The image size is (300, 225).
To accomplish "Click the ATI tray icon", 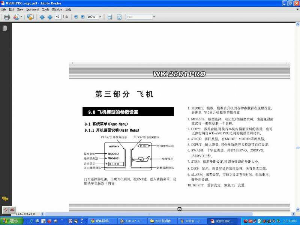I will coord(250,221).
